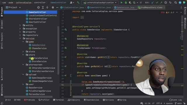This screenshot has width=187, height=105.
Task: Open the Dependencies tool tab
Action: (x=91, y=100)
